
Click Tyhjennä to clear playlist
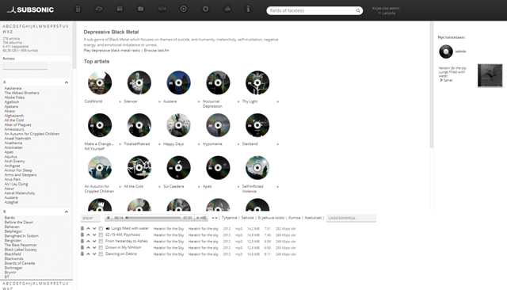click(229, 218)
